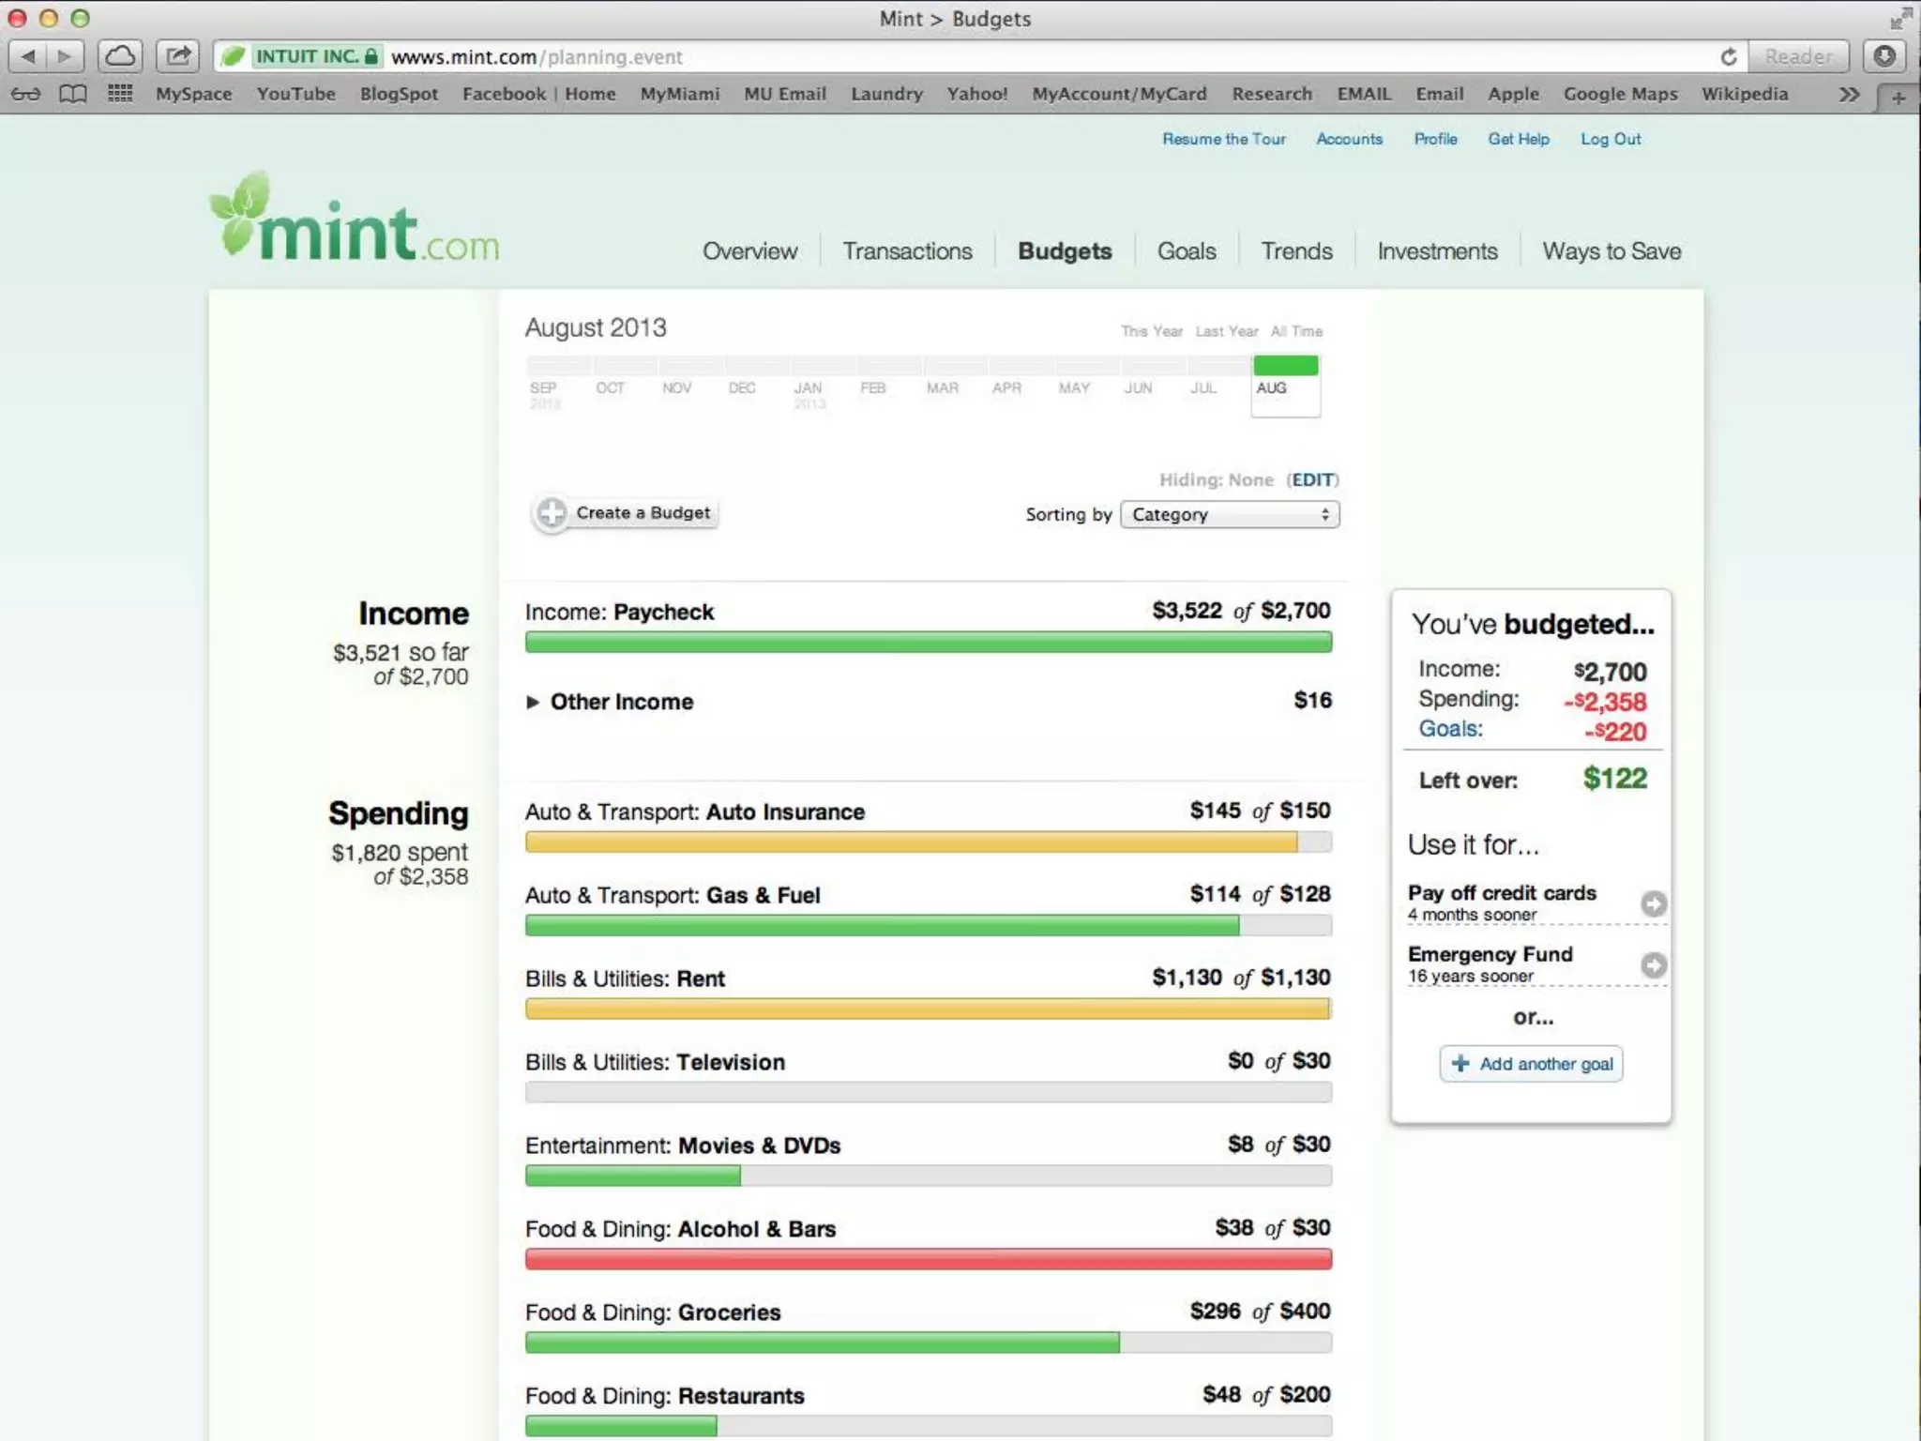Viewport: 1921px width, 1441px height.
Task: Expand the Other Income section
Action: [x=533, y=702]
